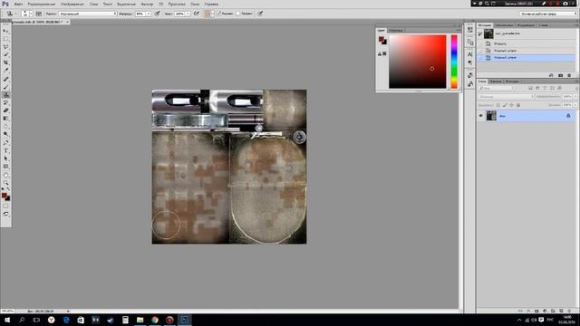The height and width of the screenshot is (326, 580).
Task: Click the foreground color swatch in toolbox
Action: [5, 196]
